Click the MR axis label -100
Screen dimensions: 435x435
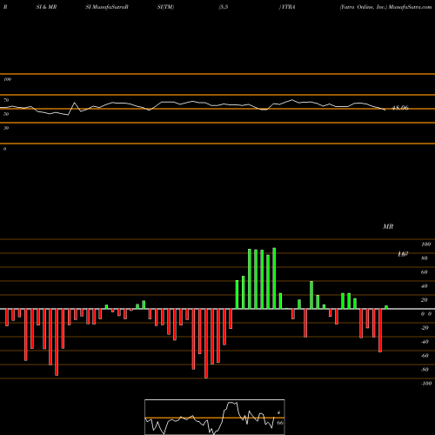(x=426, y=384)
